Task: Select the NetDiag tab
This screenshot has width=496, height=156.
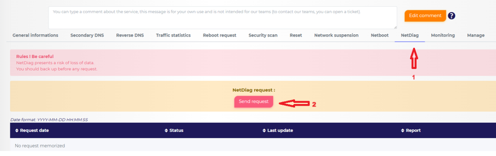Action: point(410,35)
